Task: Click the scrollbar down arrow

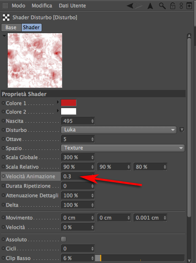Action: point(189,260)
